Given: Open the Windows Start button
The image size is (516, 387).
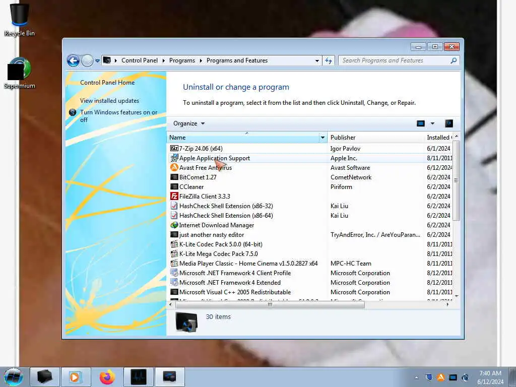Looking at the screenshot, I should click(14, 377).
